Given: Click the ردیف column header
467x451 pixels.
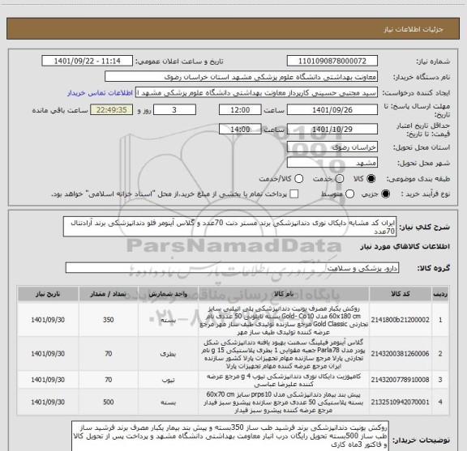Looking at the screenshot, I should click(440, 294).
